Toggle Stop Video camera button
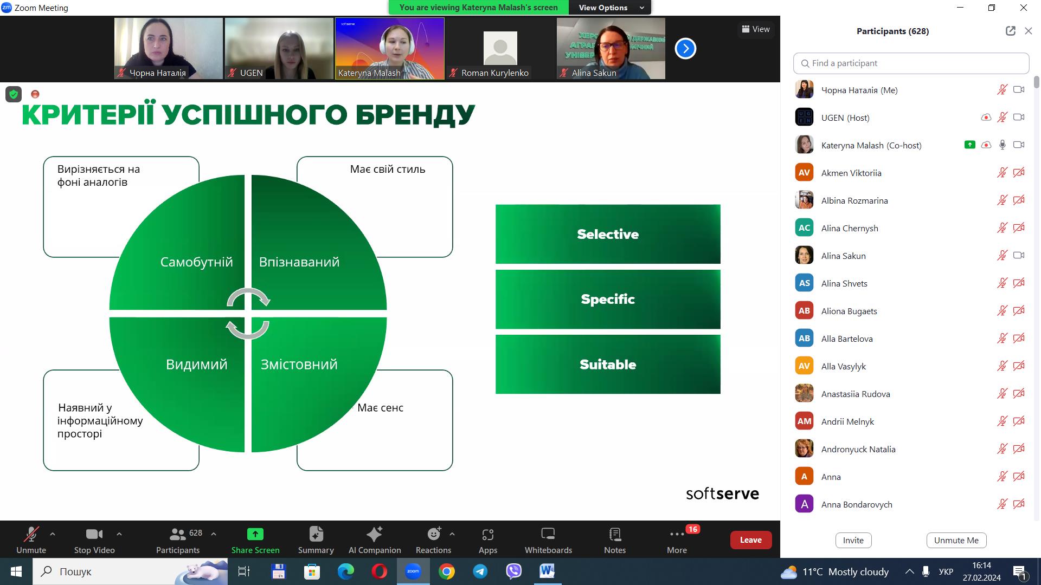Screen dimensions: 1041x585 click(94, 540)
